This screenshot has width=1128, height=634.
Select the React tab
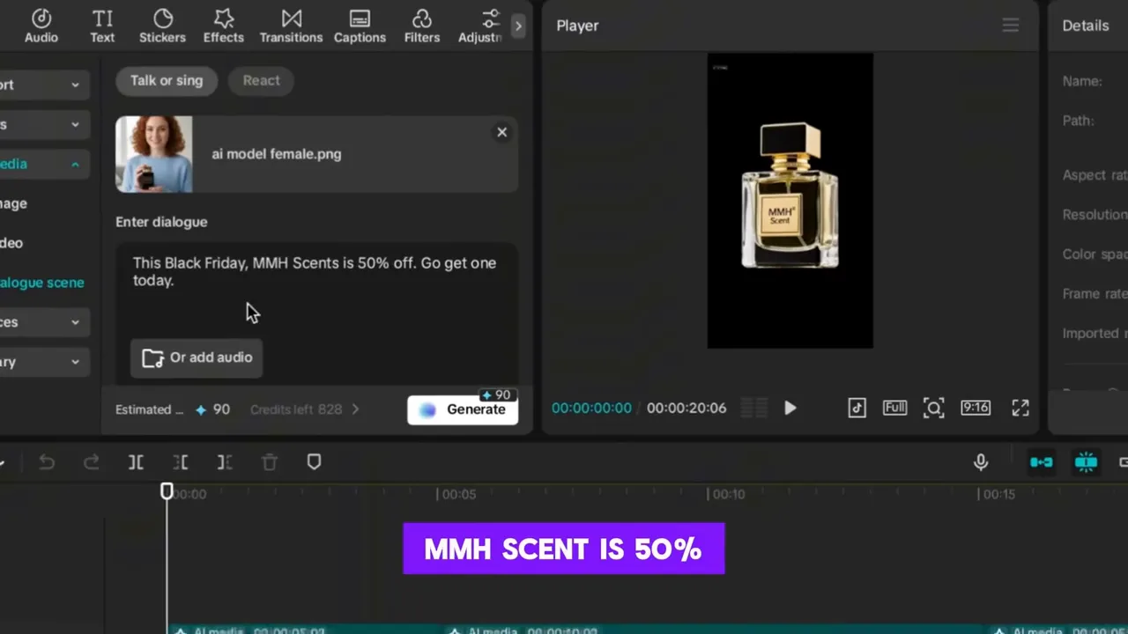(x=261, y=80)
